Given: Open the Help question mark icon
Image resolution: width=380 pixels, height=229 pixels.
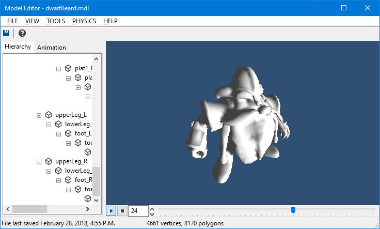Looking at the screenshot, I should click(x=22, y=33).
